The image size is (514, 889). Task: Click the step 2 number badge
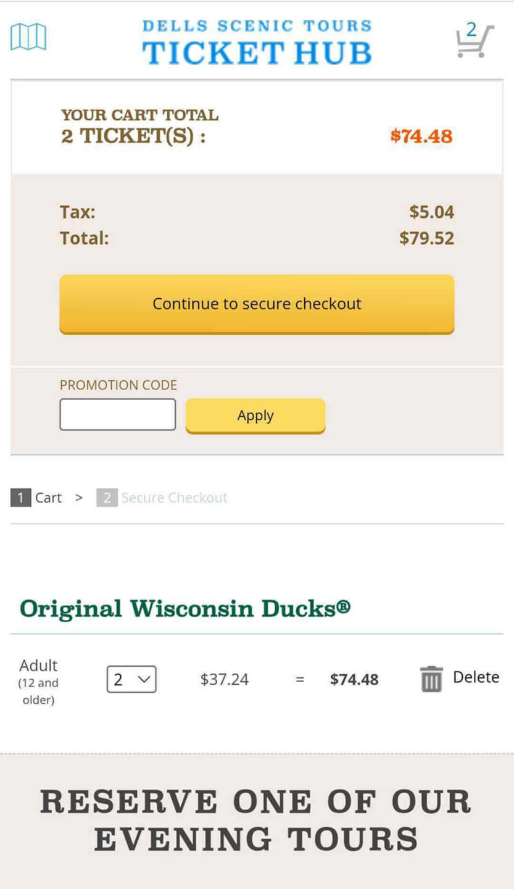107,498
